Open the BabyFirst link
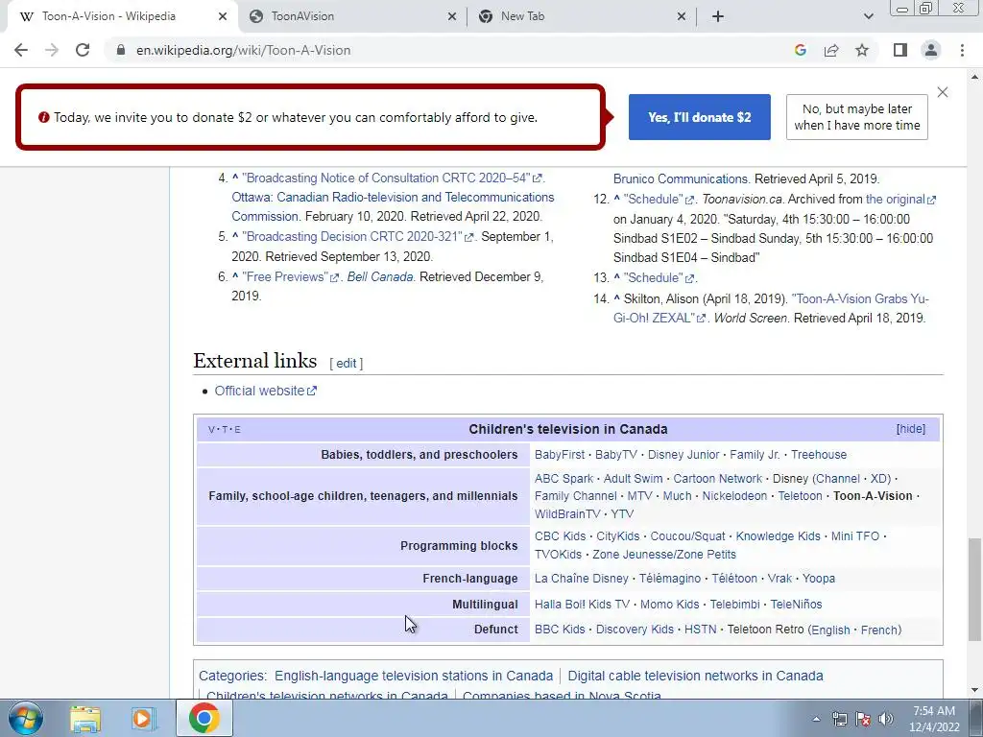Image resolution: width=983 pixels, height=737 pixels. click(560, 454)
